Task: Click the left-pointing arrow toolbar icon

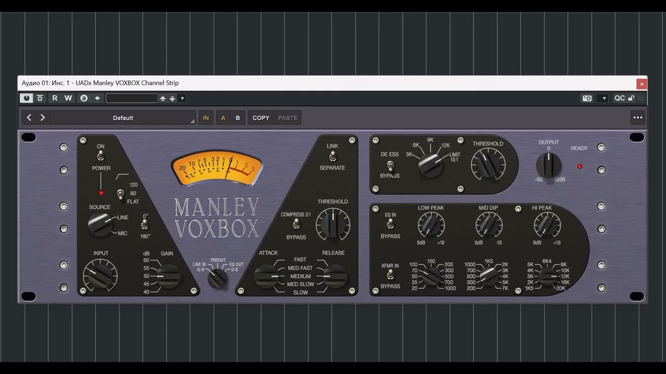Action: click(97, 98)
